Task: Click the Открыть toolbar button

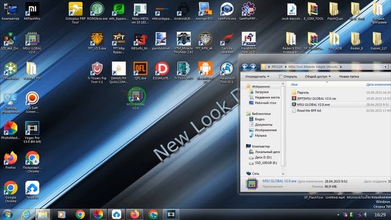Action: tap(288, 76)
